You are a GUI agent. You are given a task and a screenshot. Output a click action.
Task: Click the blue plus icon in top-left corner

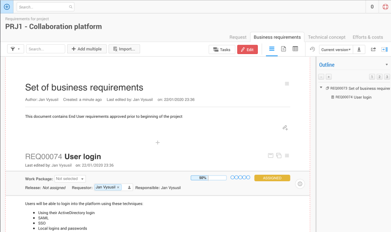(7, 7)
